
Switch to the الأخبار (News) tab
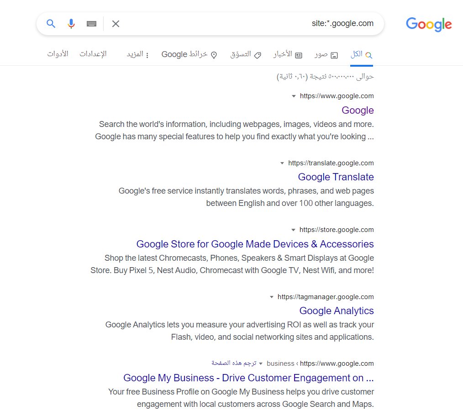[x=288, y=55]
